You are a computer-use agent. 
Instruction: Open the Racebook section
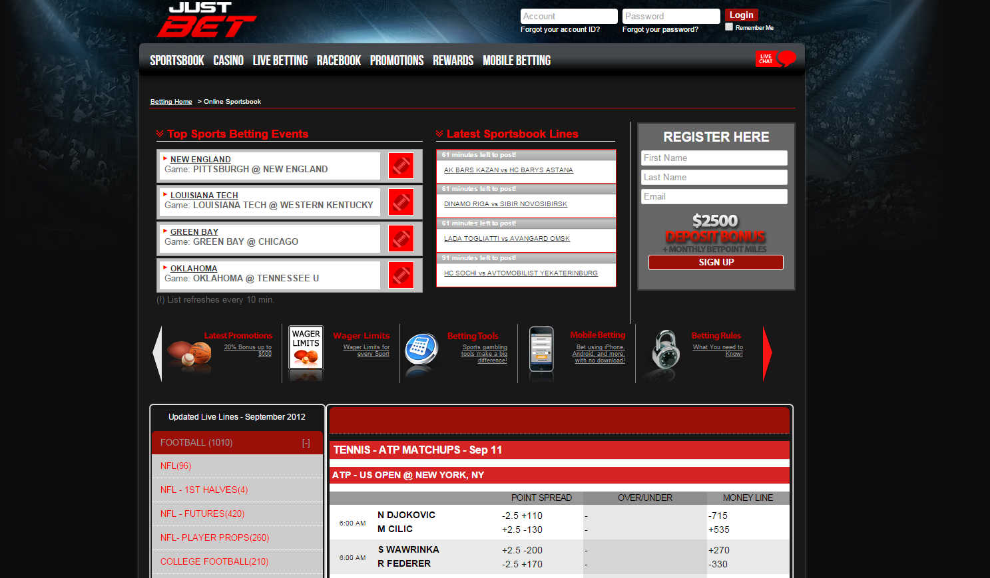click(339, 61)
